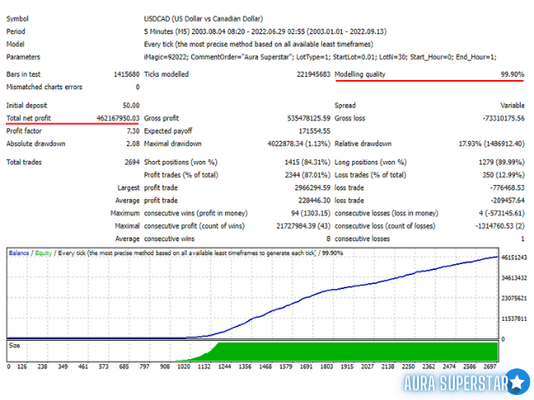Click the Total net profit value 462167950.03
534x400 pixels.
(118, 118)
